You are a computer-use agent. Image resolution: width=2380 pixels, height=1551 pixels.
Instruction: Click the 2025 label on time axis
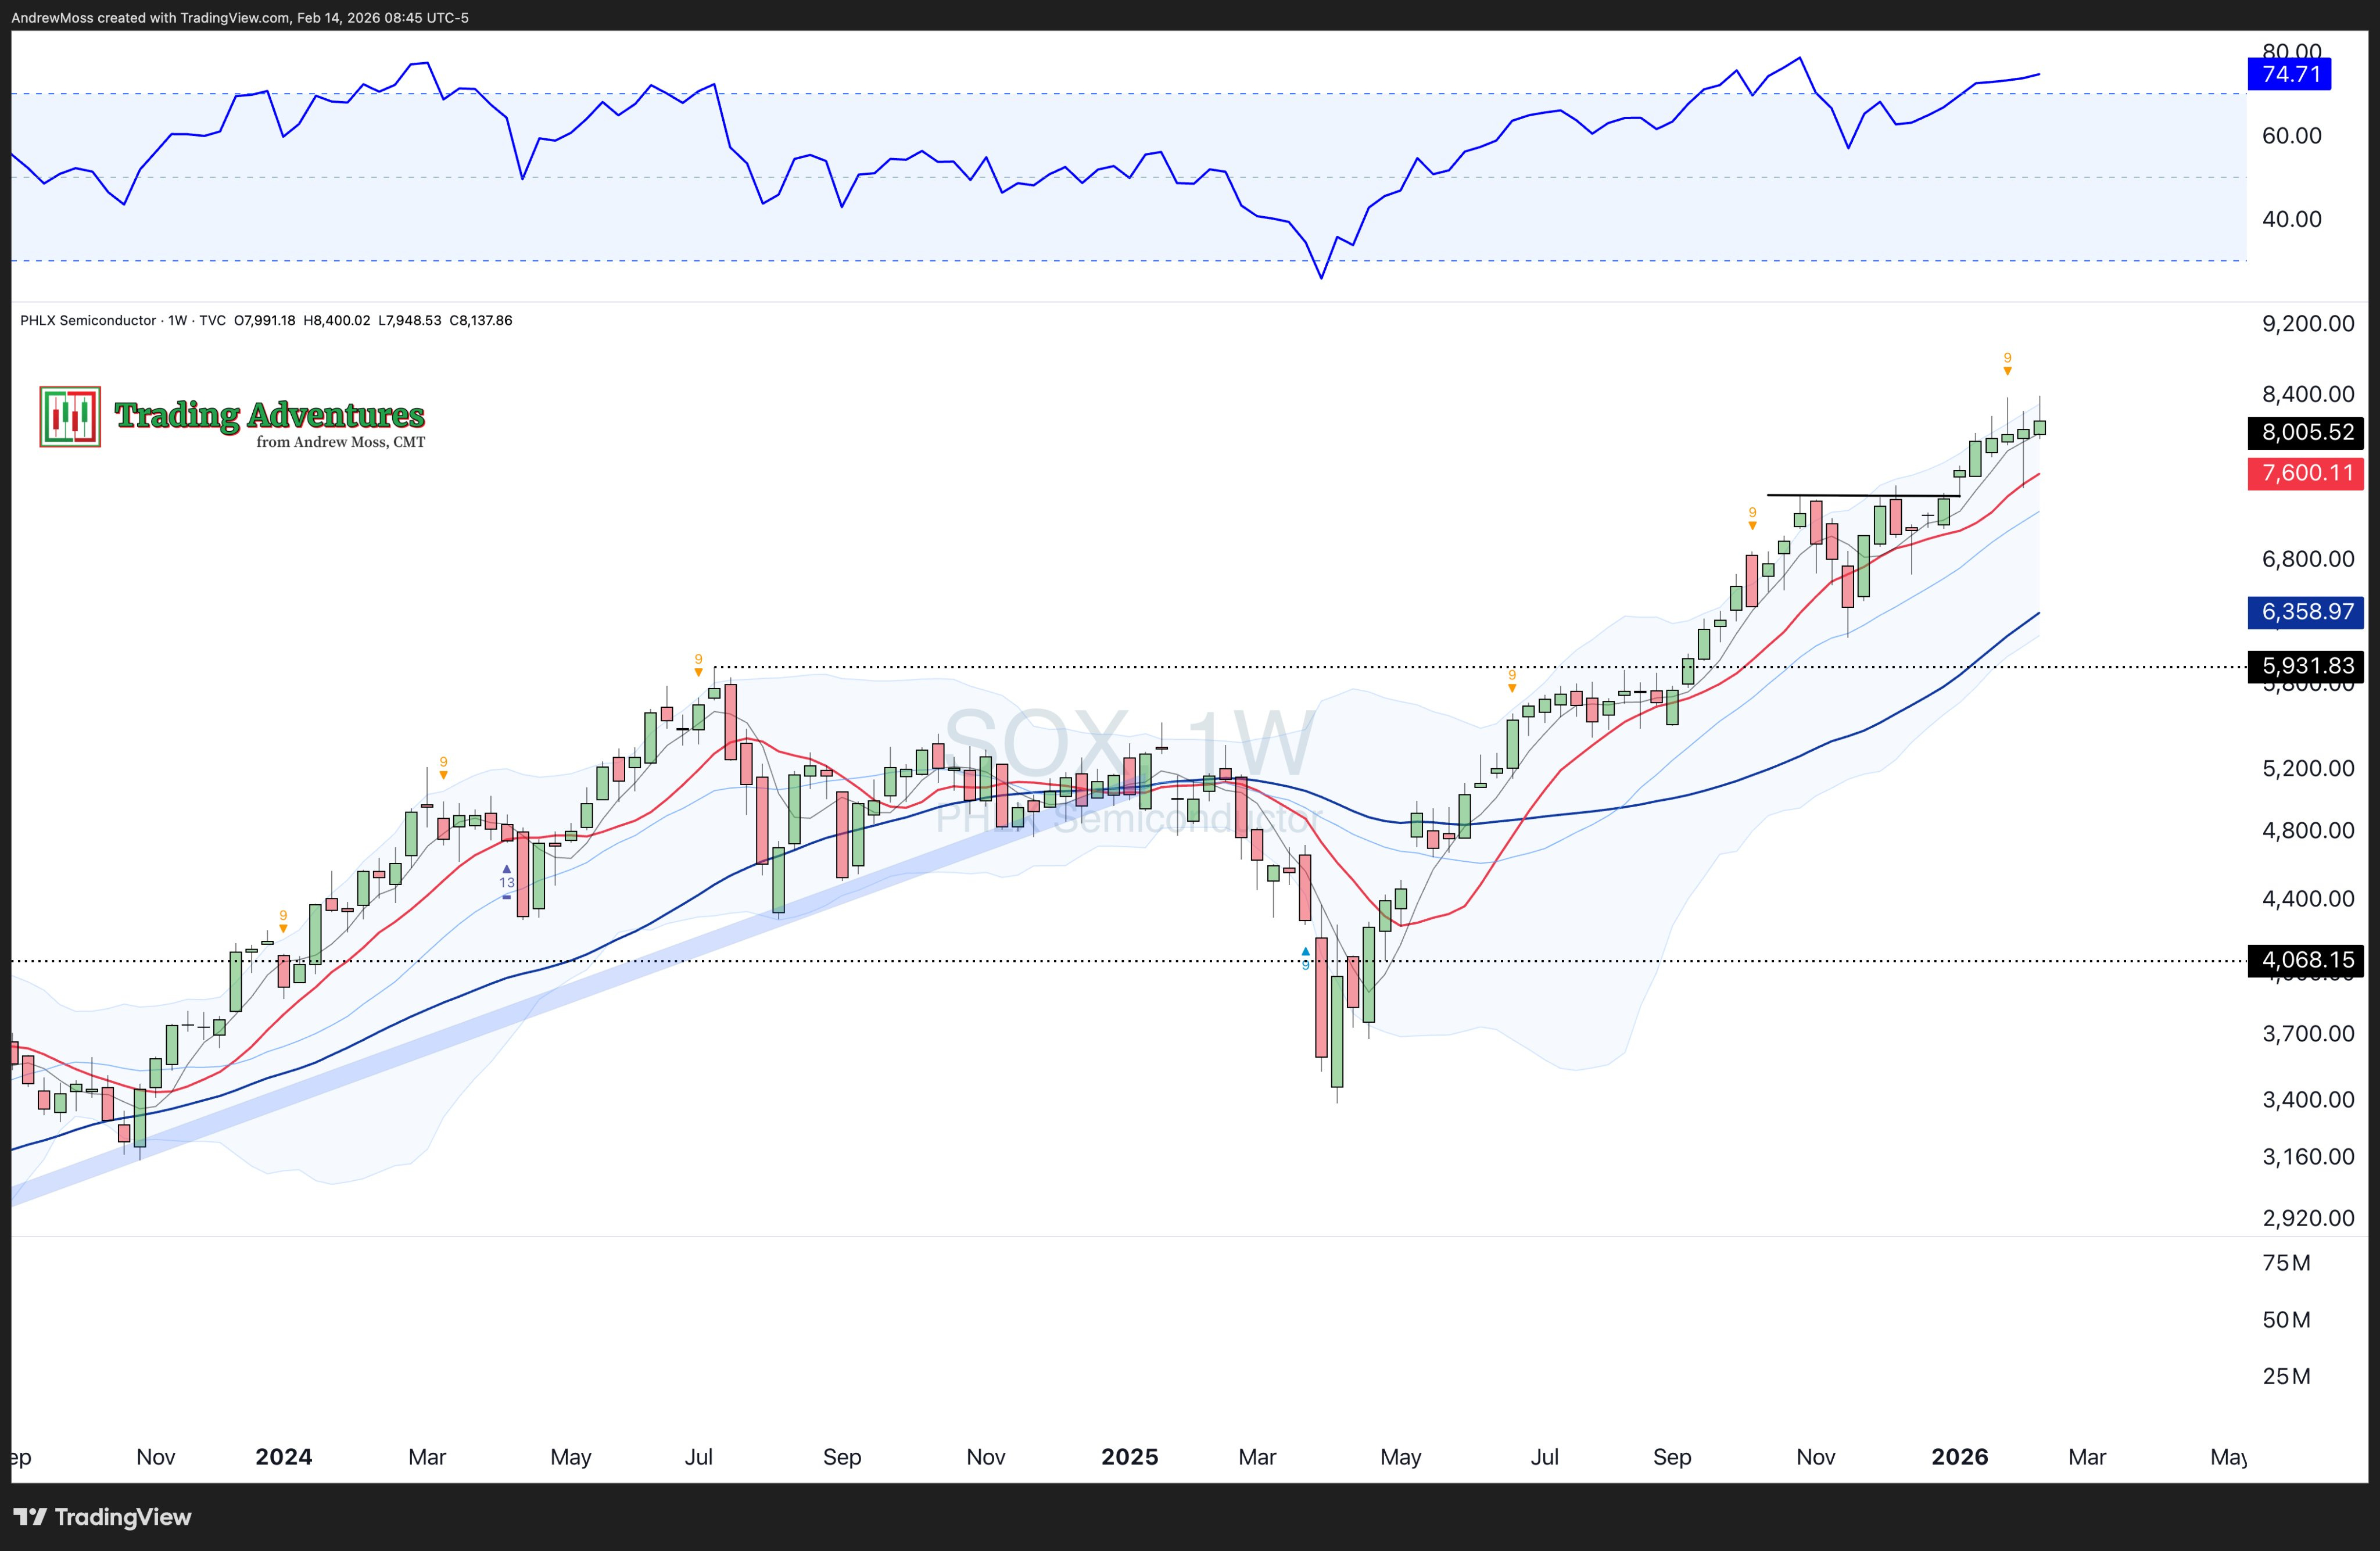point(1129,1457)
